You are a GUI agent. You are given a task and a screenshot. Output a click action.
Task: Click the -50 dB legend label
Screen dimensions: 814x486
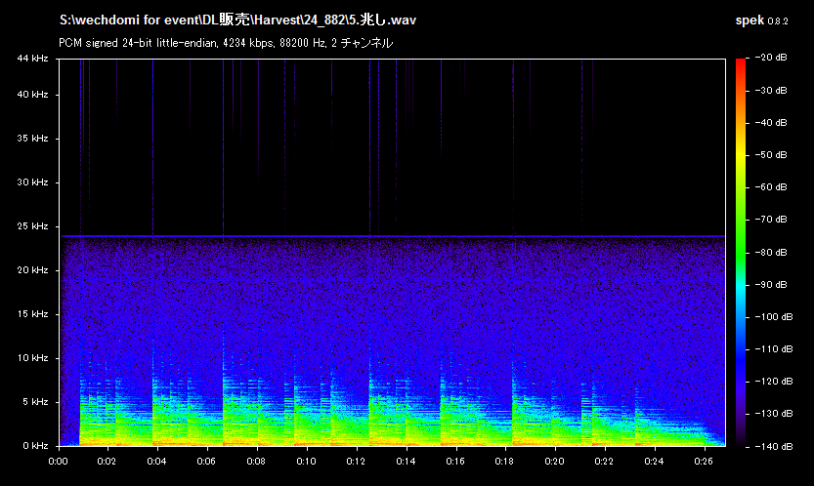[770, 154]
